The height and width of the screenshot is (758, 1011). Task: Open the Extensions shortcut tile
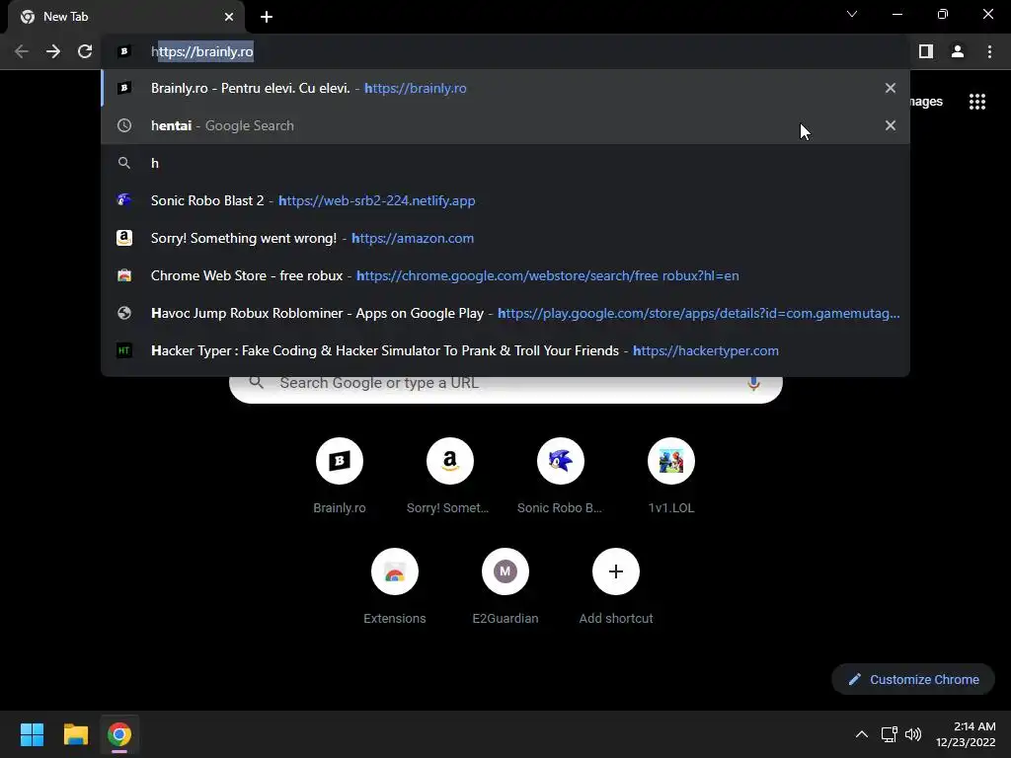click(x=395, y=586)
